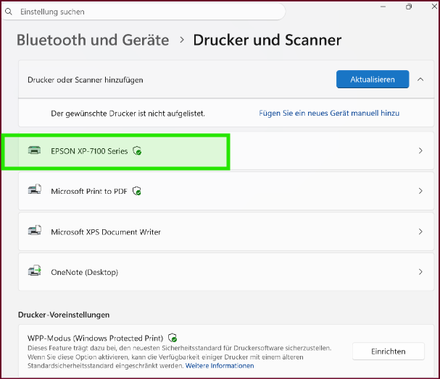Click the search magnifier icon

coord(9,12)
